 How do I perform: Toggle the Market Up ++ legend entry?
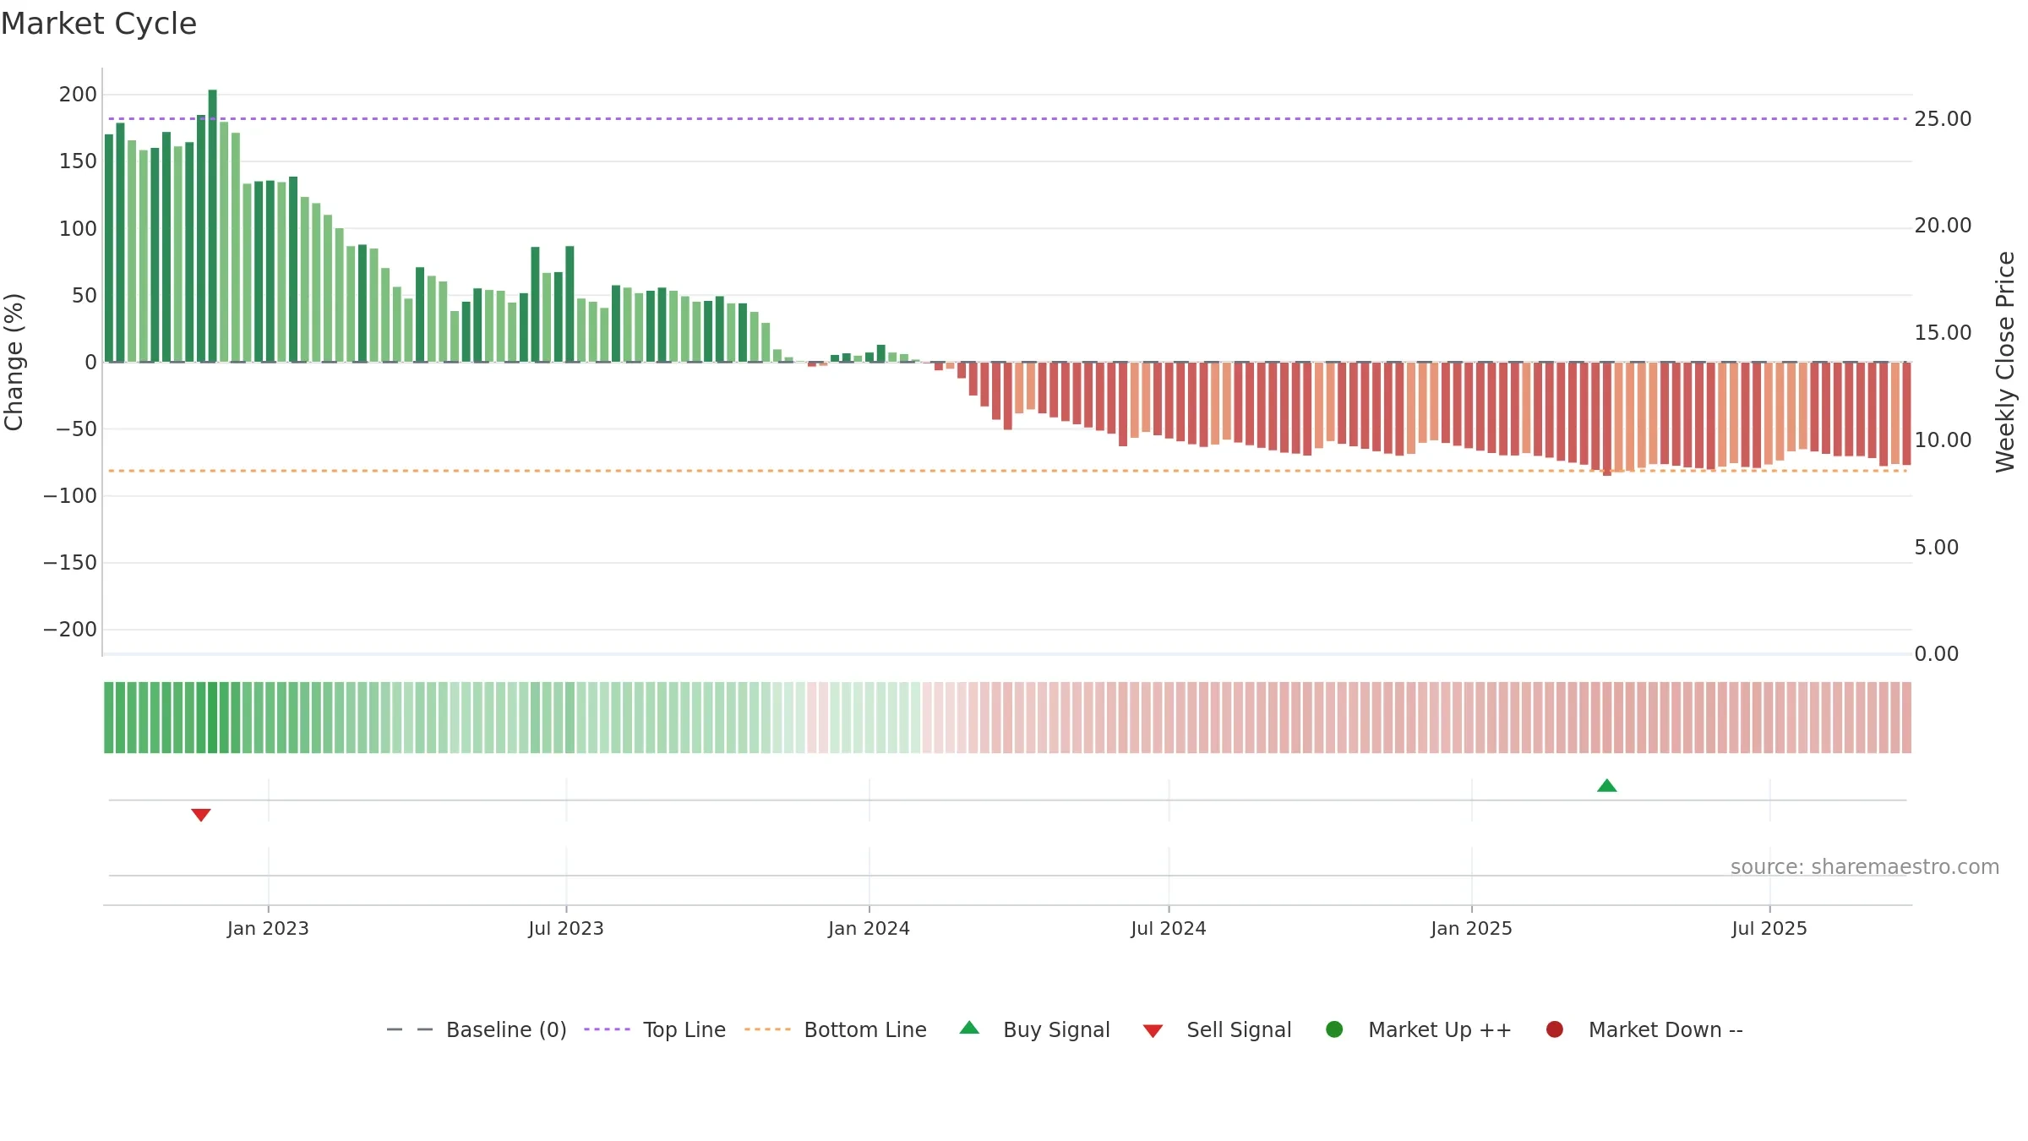1418,1029
